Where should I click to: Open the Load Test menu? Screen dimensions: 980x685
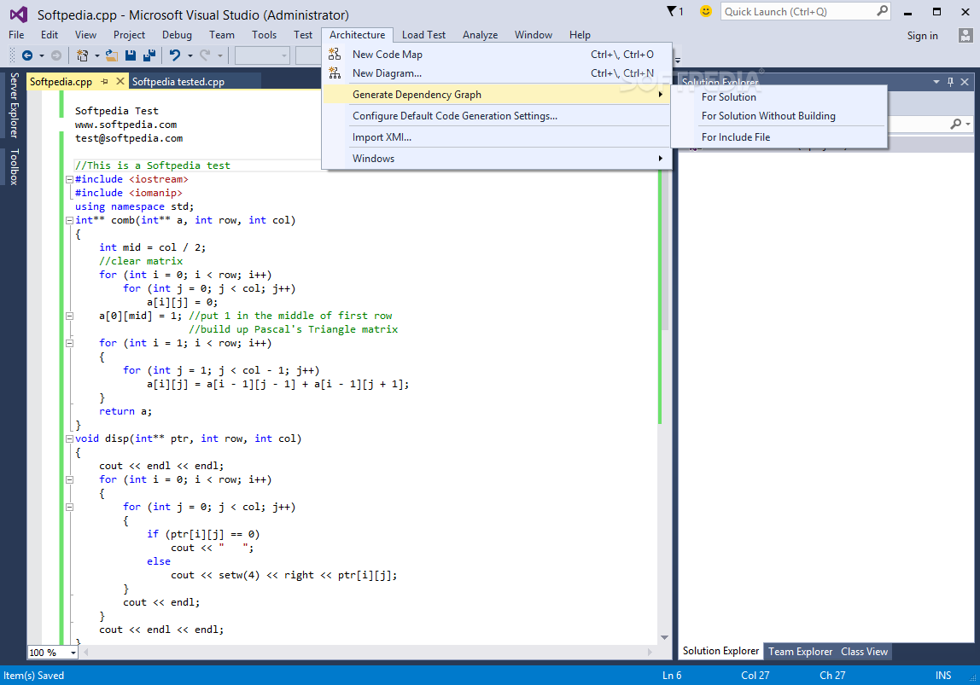click(423, 35)
